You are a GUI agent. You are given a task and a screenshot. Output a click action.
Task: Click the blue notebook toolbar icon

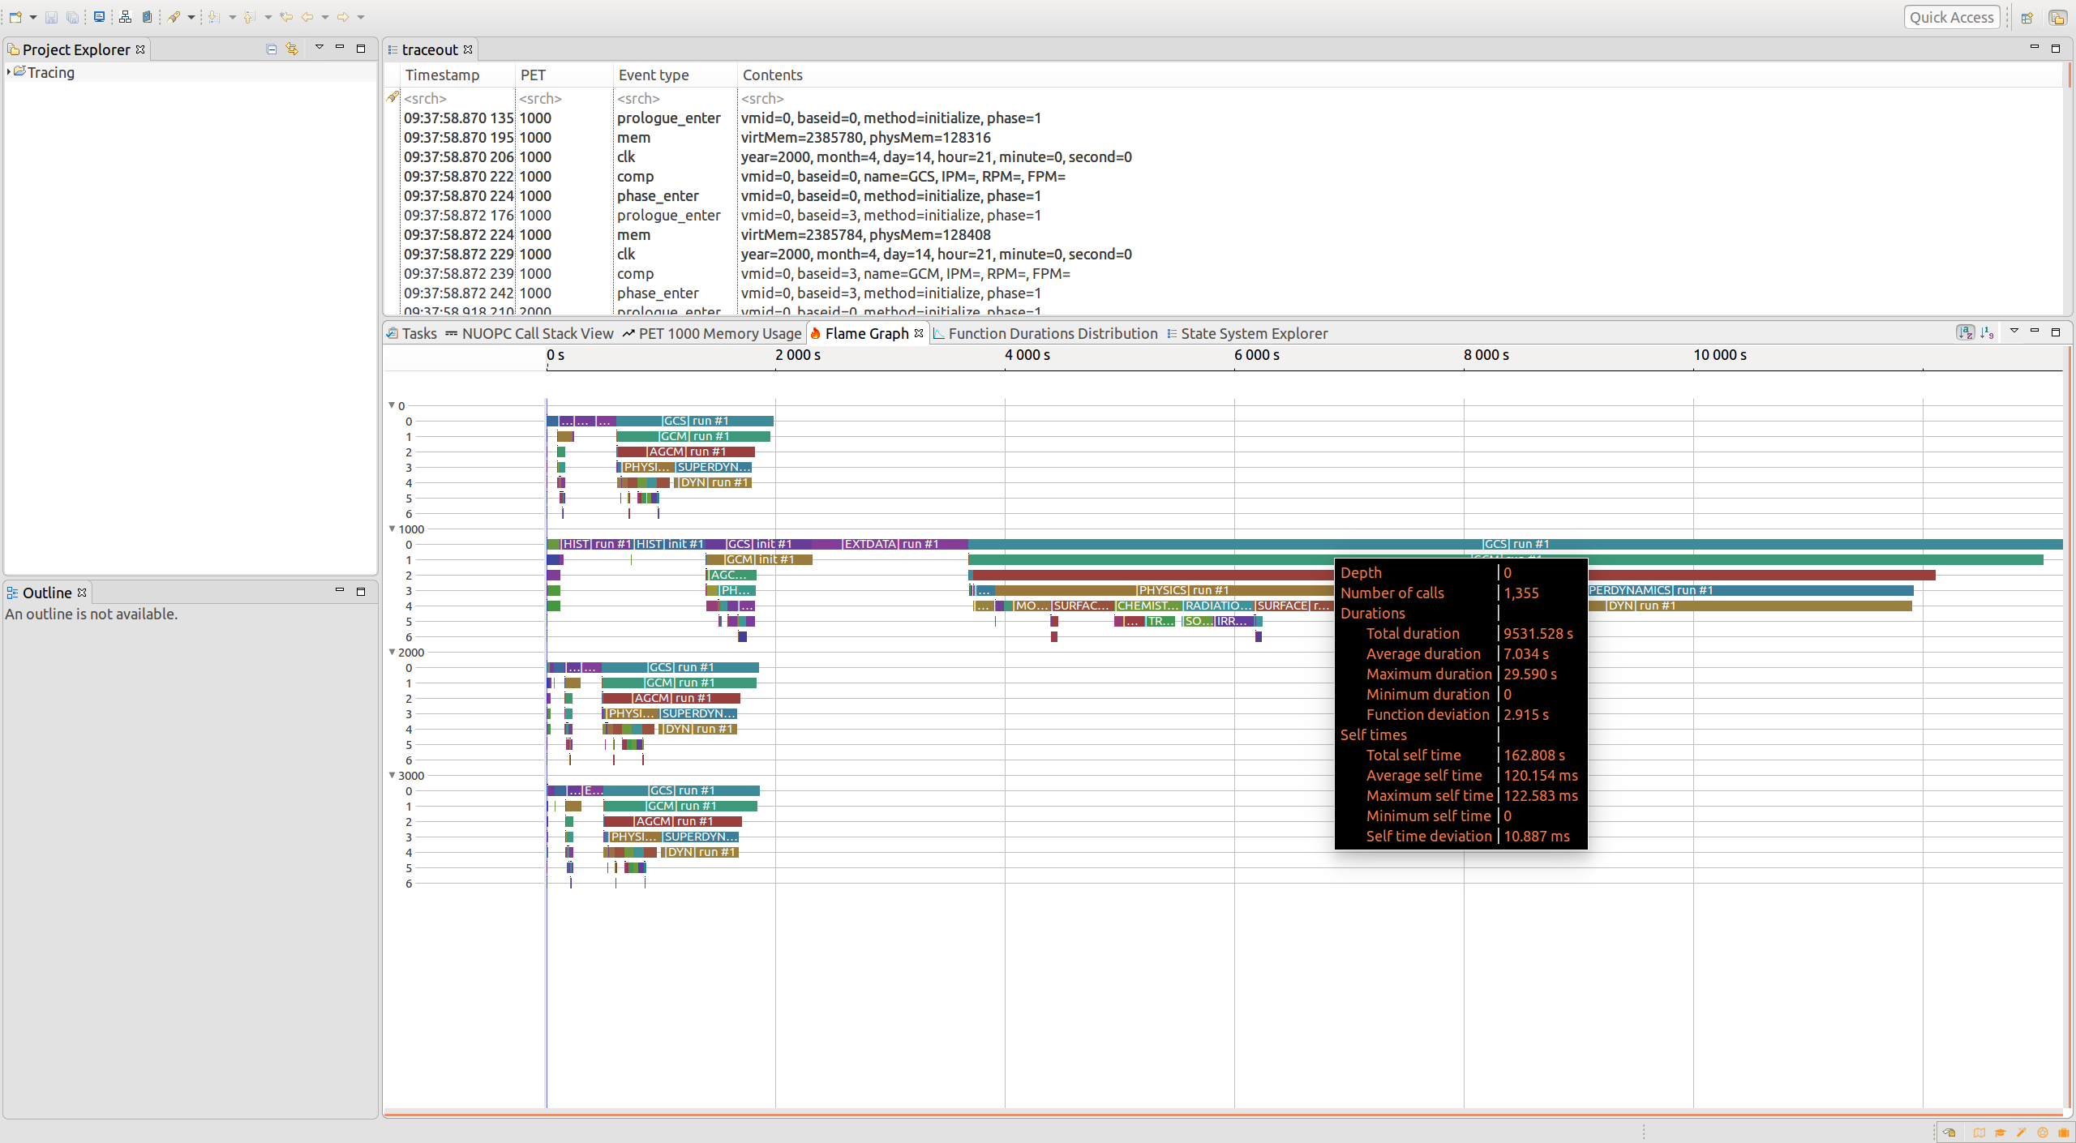(x=147, y=17)
